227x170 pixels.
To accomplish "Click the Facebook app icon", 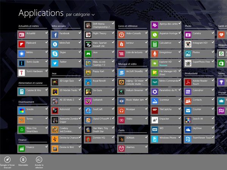I will (x=55, y=35).
